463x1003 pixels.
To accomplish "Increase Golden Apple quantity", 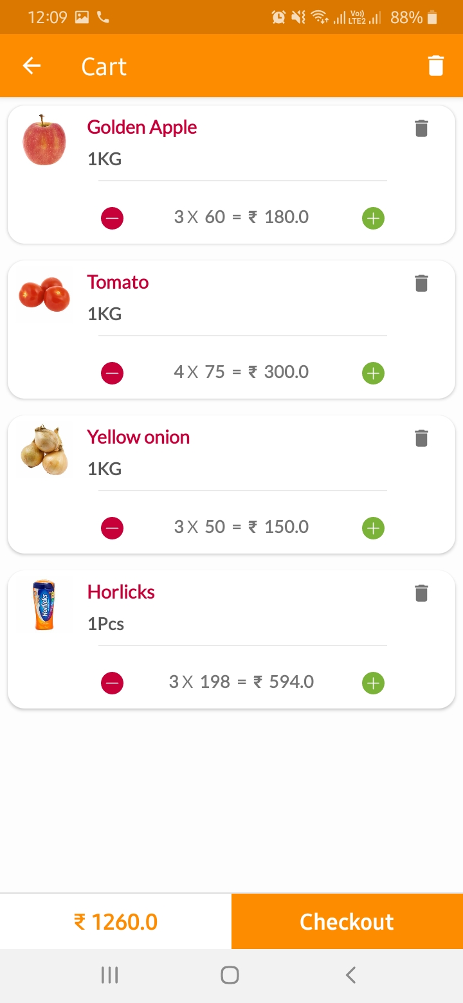I will click(373, 219).
